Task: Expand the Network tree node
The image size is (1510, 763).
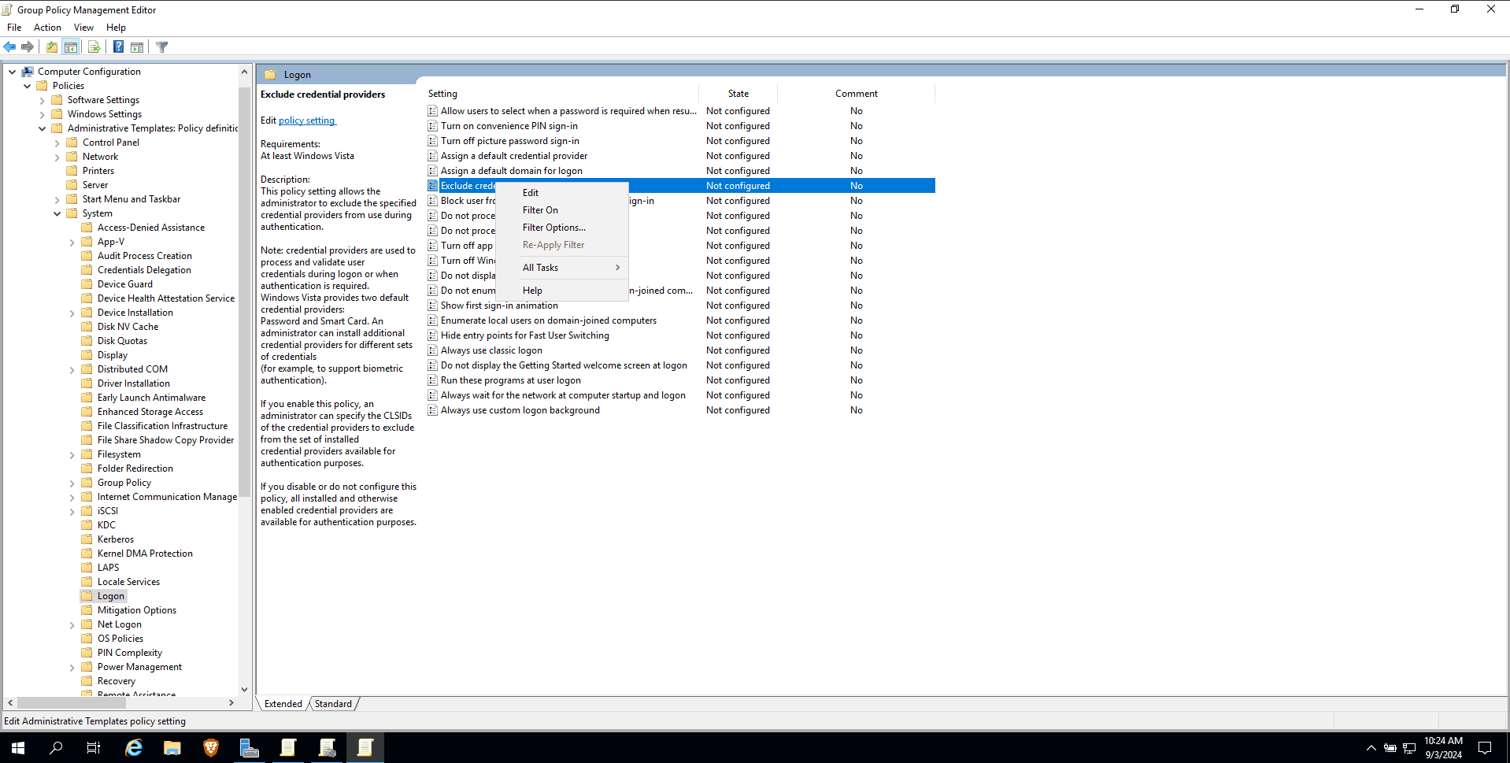Action: [57, 156]
